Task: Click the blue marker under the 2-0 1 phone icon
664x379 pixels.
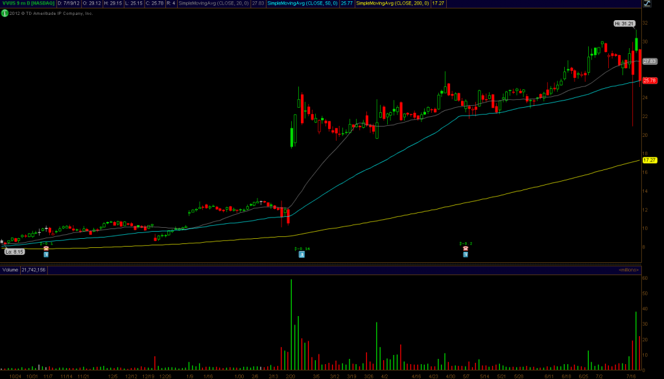Action: point(46,254)
